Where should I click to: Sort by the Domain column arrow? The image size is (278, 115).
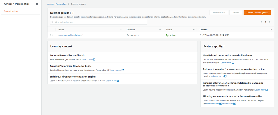click(160, 29)
